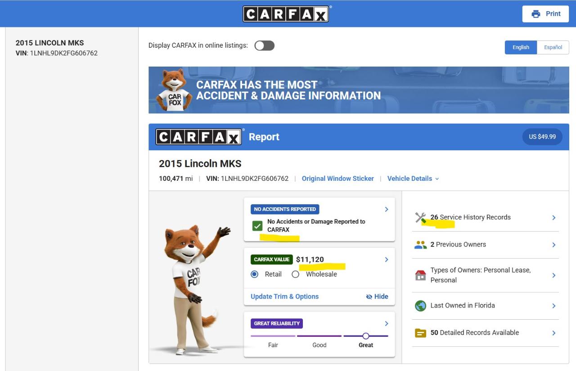The height and width of the screenshot is (371, 576).
Task: Open the Great Reliability card arrow
Action: click(386, 323)
